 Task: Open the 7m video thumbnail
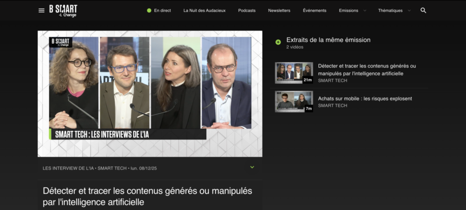[294, 101]
